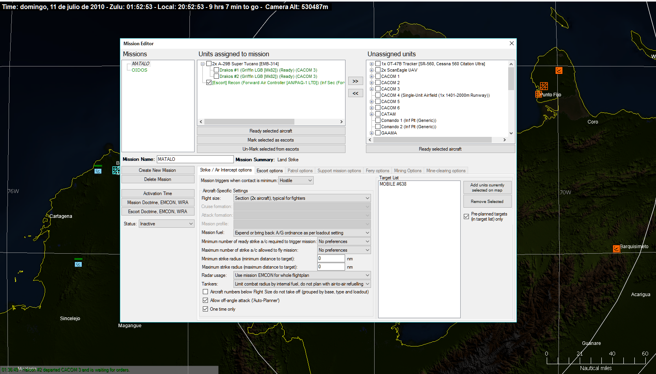Tick the 2x ScanEagle UAV checkbox
Screen dimensions: 656x374
[x=378, y=70]
